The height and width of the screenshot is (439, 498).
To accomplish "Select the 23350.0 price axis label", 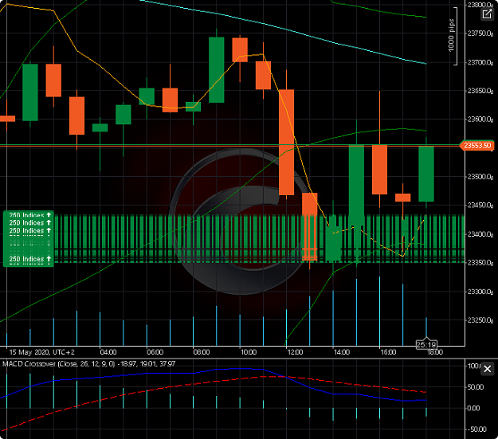I will (x=480, y=263).
